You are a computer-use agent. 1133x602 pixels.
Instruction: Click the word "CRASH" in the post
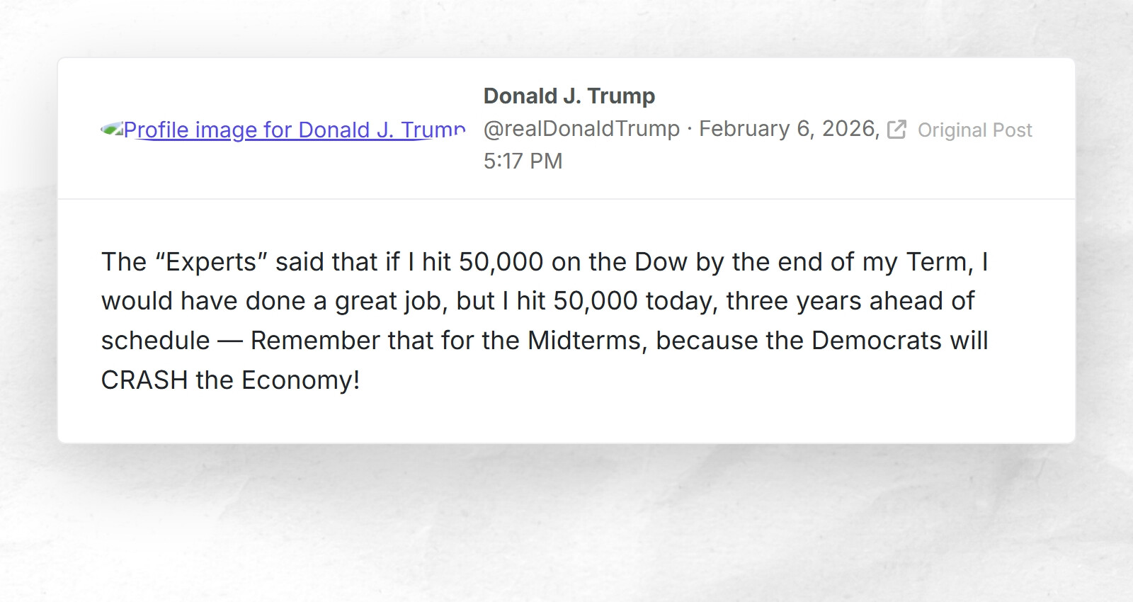point(144,380)
